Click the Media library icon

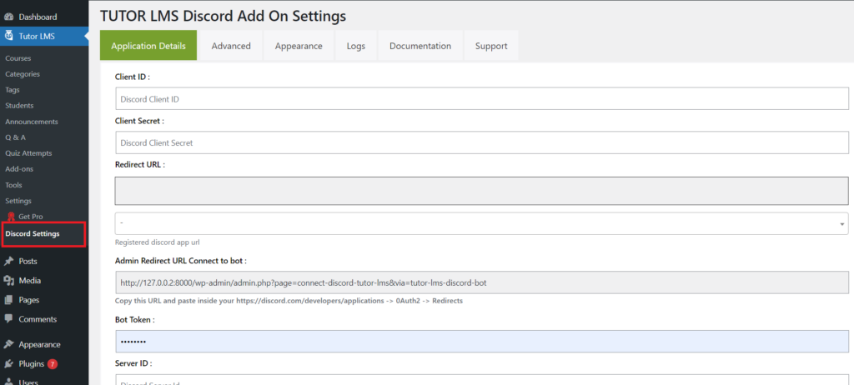click(8, 281)
